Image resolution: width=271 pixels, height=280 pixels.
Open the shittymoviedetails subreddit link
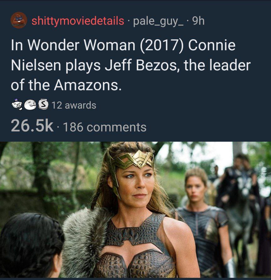click(x=78, y=21)
